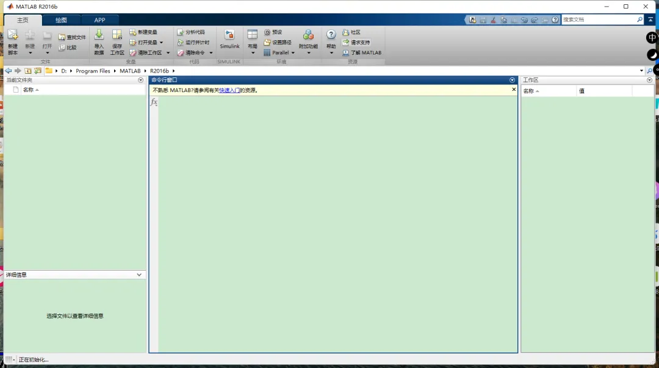Screen dimensions: 659x368
Task: Click the 正在初始化 status text
Action: (34, 359)
